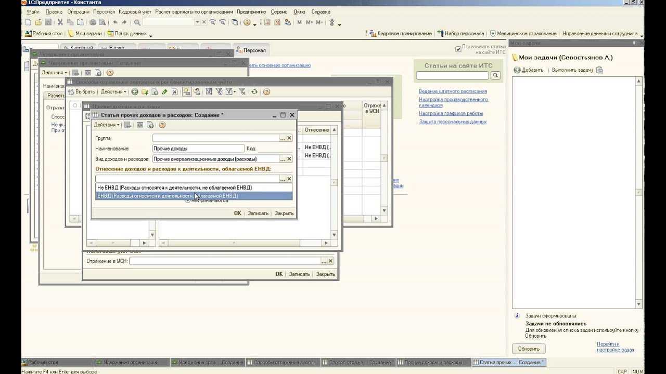
Task: Open the Действия dropdown in Статья прочих доходов dialog
Action: point(106,125)
